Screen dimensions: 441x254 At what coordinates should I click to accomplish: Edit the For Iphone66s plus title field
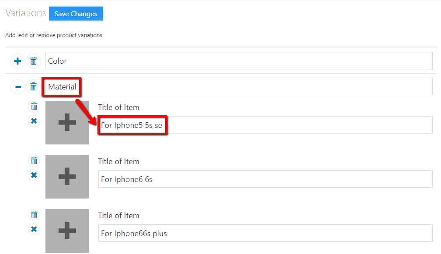pyautogui.click(x=265, y=233)
